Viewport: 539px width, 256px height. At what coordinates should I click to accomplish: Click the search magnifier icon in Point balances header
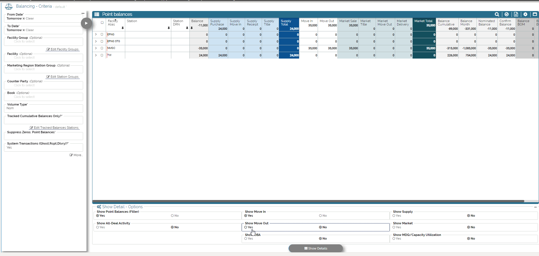[x=497, y=14]
